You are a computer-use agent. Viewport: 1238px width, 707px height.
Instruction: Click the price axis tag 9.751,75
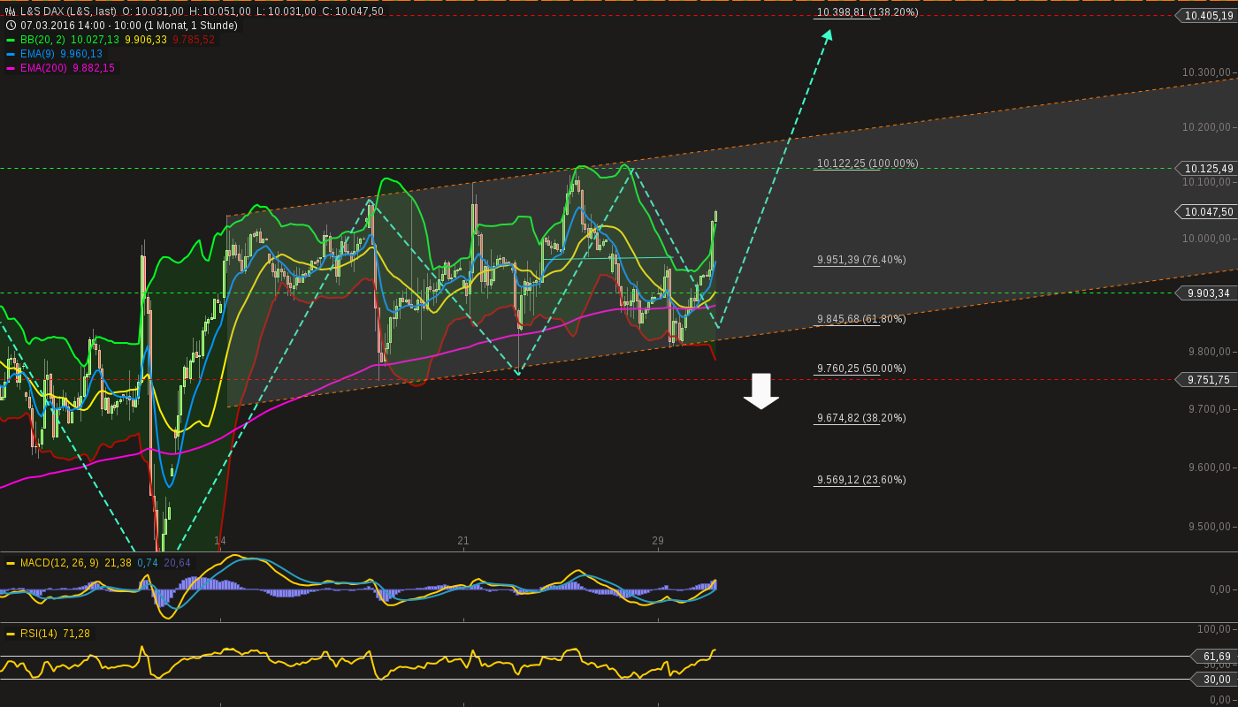pyautogui.click(x=1206, y=379)
